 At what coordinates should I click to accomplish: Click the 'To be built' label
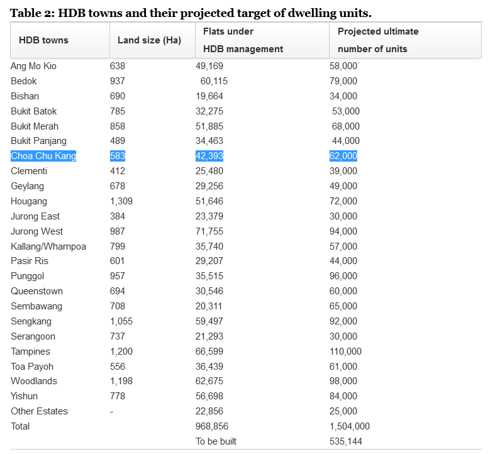point(216,441)
